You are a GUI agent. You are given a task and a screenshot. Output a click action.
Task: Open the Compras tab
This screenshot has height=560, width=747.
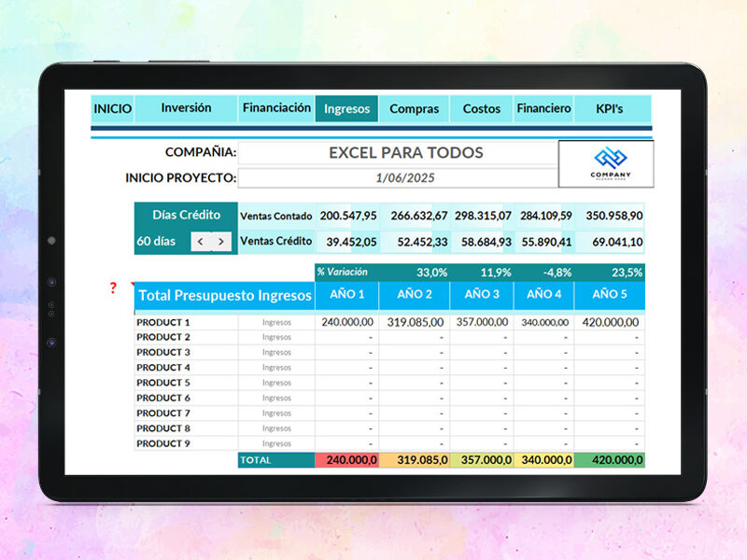point(414,108)
